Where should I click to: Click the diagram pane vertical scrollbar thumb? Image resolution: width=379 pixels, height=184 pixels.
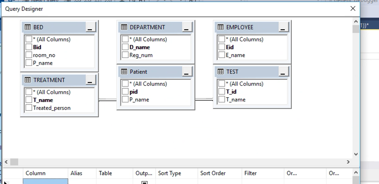[356, 29]
